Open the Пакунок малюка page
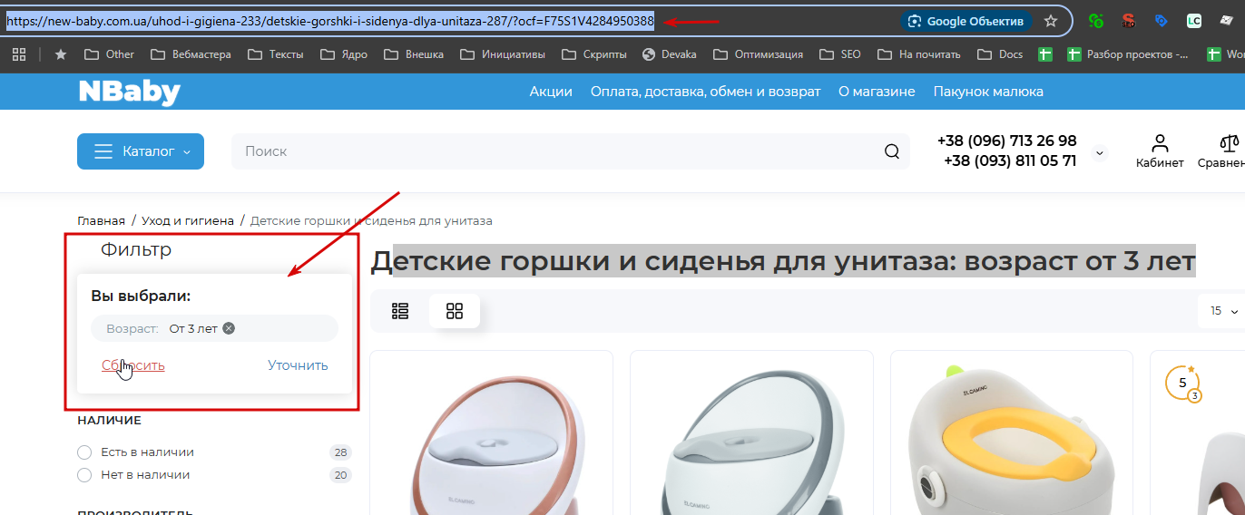 [x=988, y=92]
